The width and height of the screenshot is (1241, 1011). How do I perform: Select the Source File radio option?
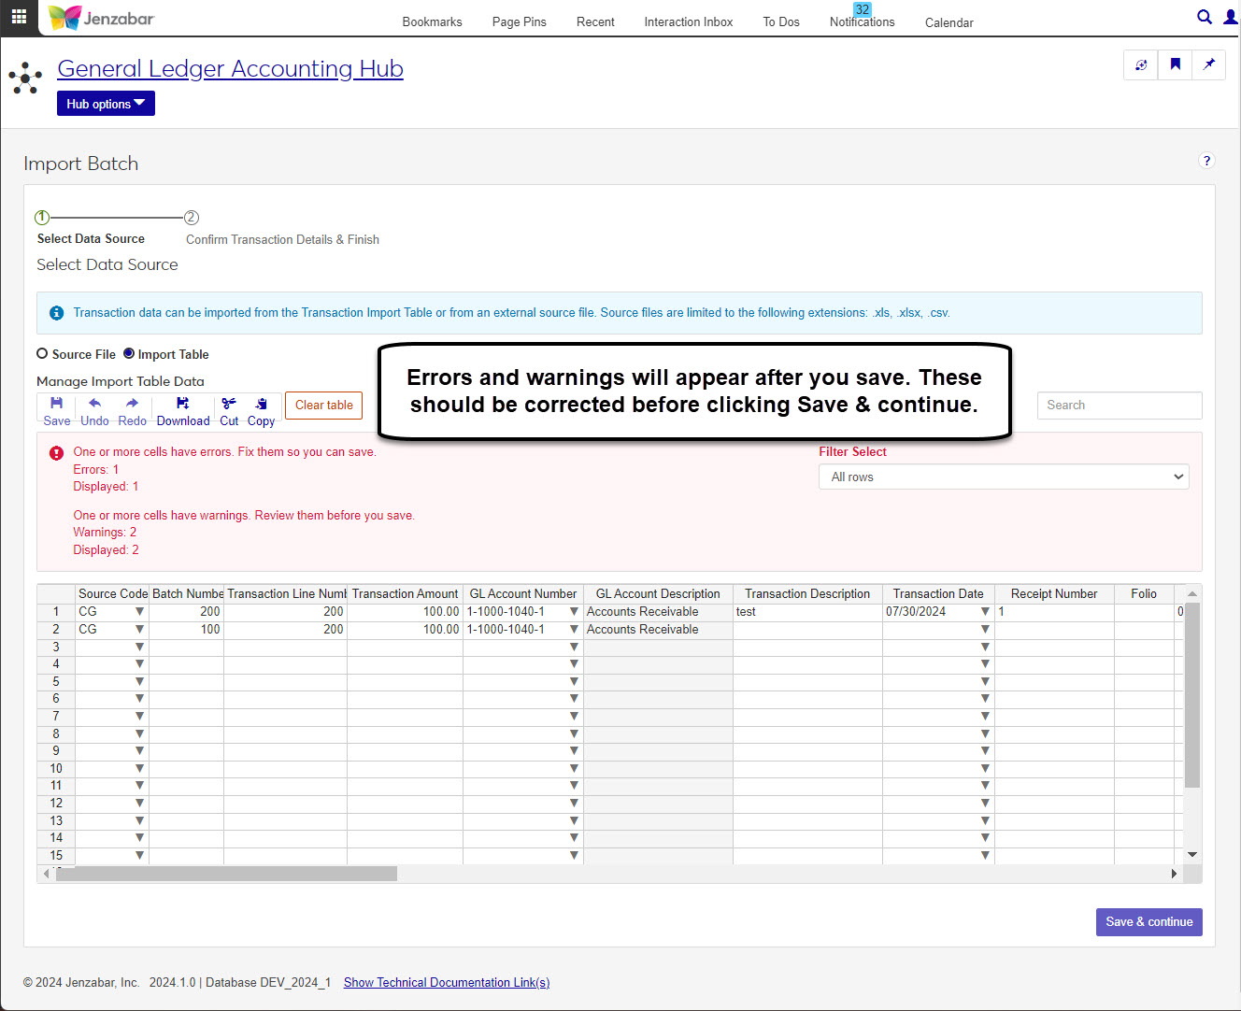click(42, 354)
